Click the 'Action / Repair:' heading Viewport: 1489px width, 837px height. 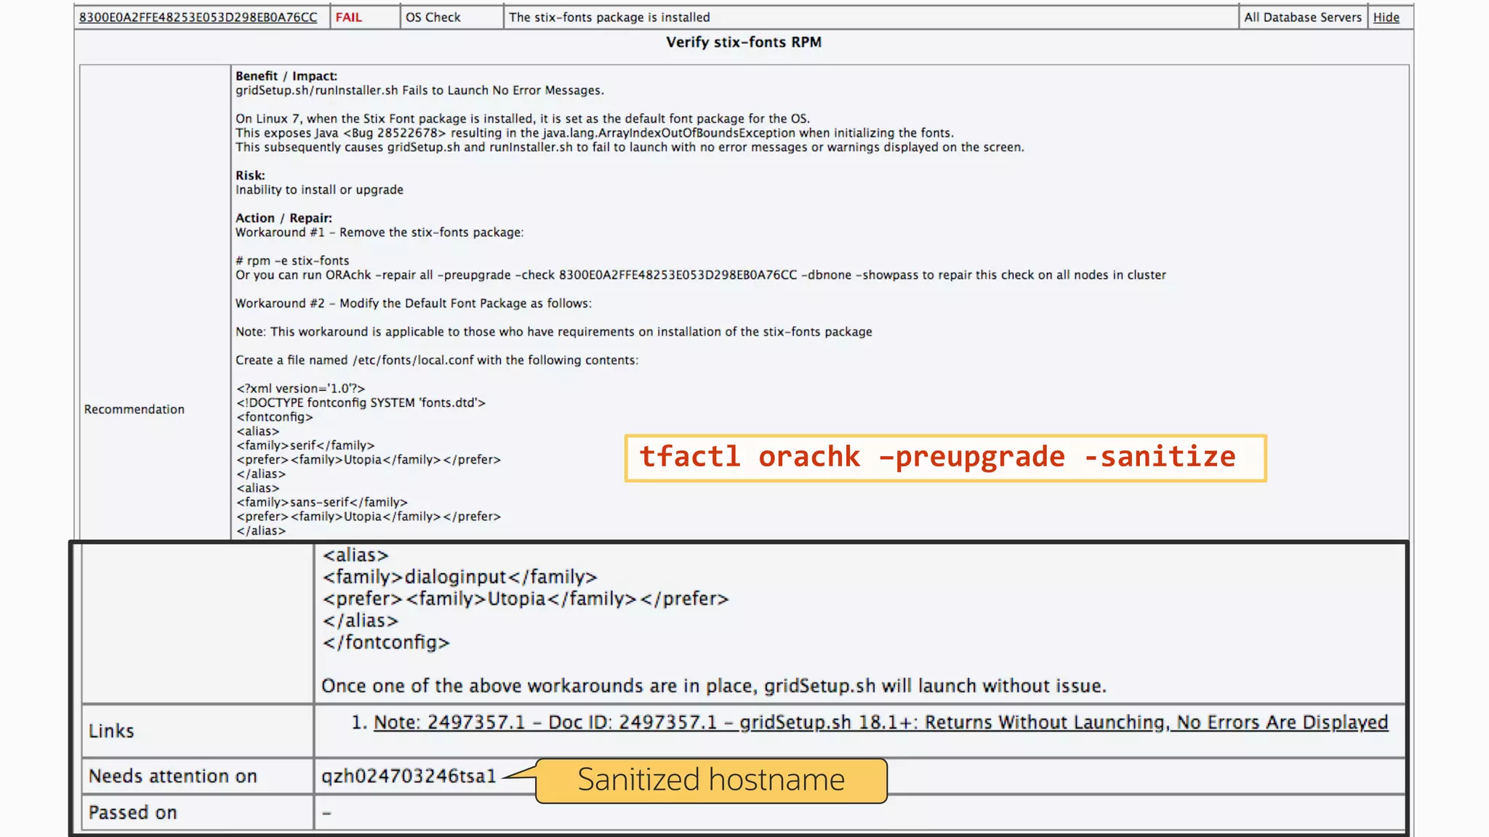coord(284,218)
